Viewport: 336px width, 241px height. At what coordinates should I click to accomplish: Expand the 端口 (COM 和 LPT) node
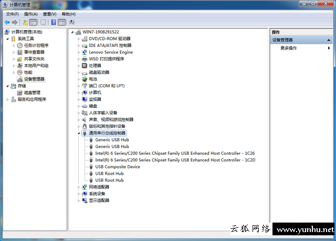79,86
